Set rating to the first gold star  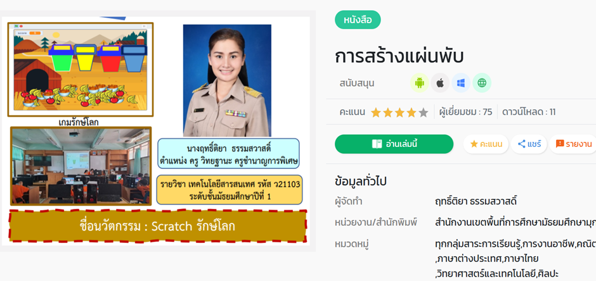point(376,113)
